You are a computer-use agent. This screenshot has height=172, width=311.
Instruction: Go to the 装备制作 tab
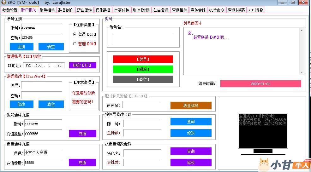pos(66,10)
